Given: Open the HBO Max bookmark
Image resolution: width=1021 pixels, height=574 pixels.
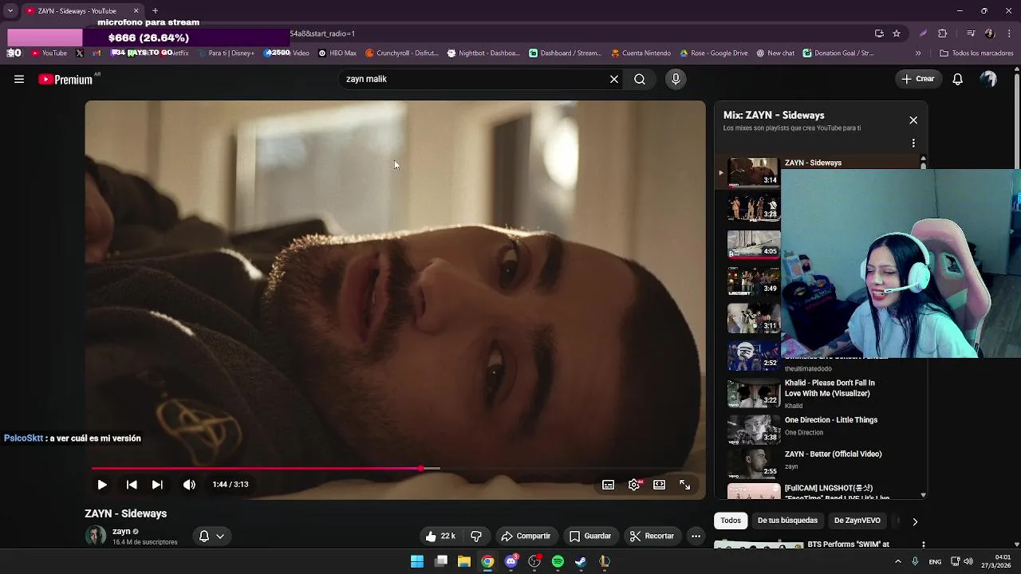Looking at the screenshot, I should click(337, 53).
